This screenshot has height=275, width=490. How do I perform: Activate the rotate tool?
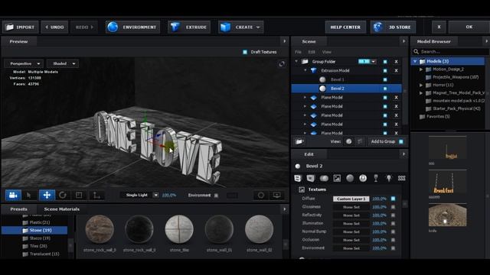[63, 196]
